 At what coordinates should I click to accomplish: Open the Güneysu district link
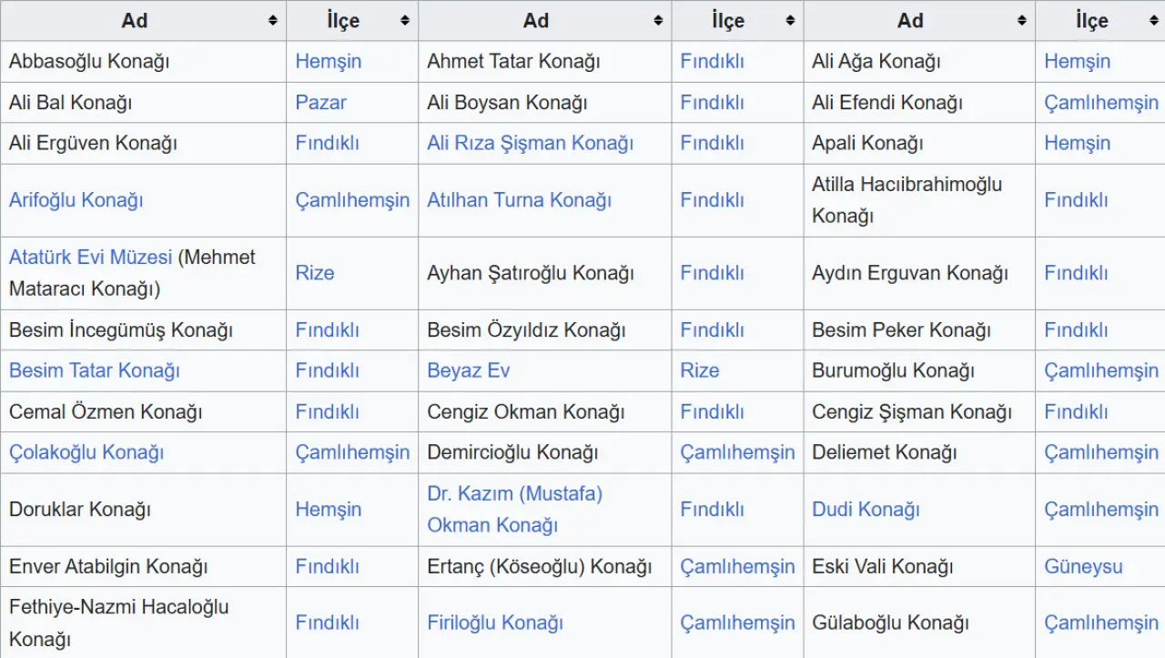(x=1083, y=566)
